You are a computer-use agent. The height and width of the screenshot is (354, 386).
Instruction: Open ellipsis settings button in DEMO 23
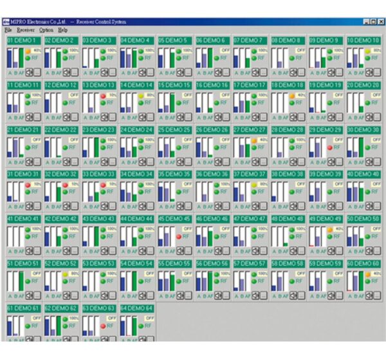coord(113,162)
